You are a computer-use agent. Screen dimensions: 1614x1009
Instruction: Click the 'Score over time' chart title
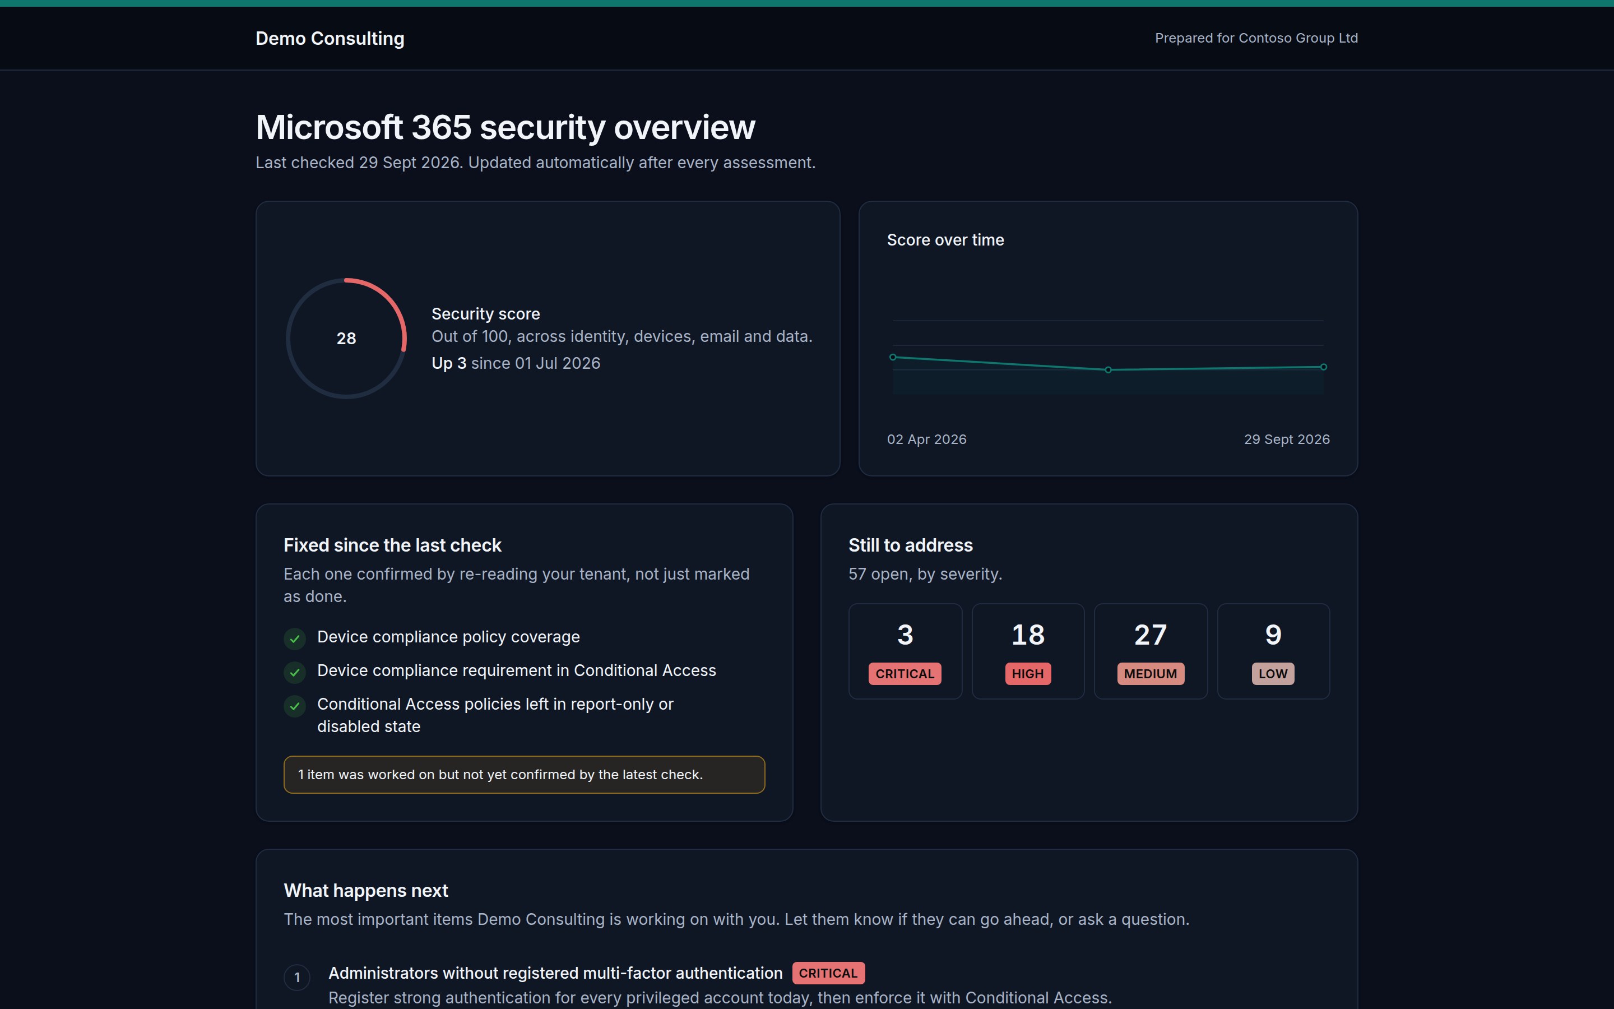click(945, 239)
